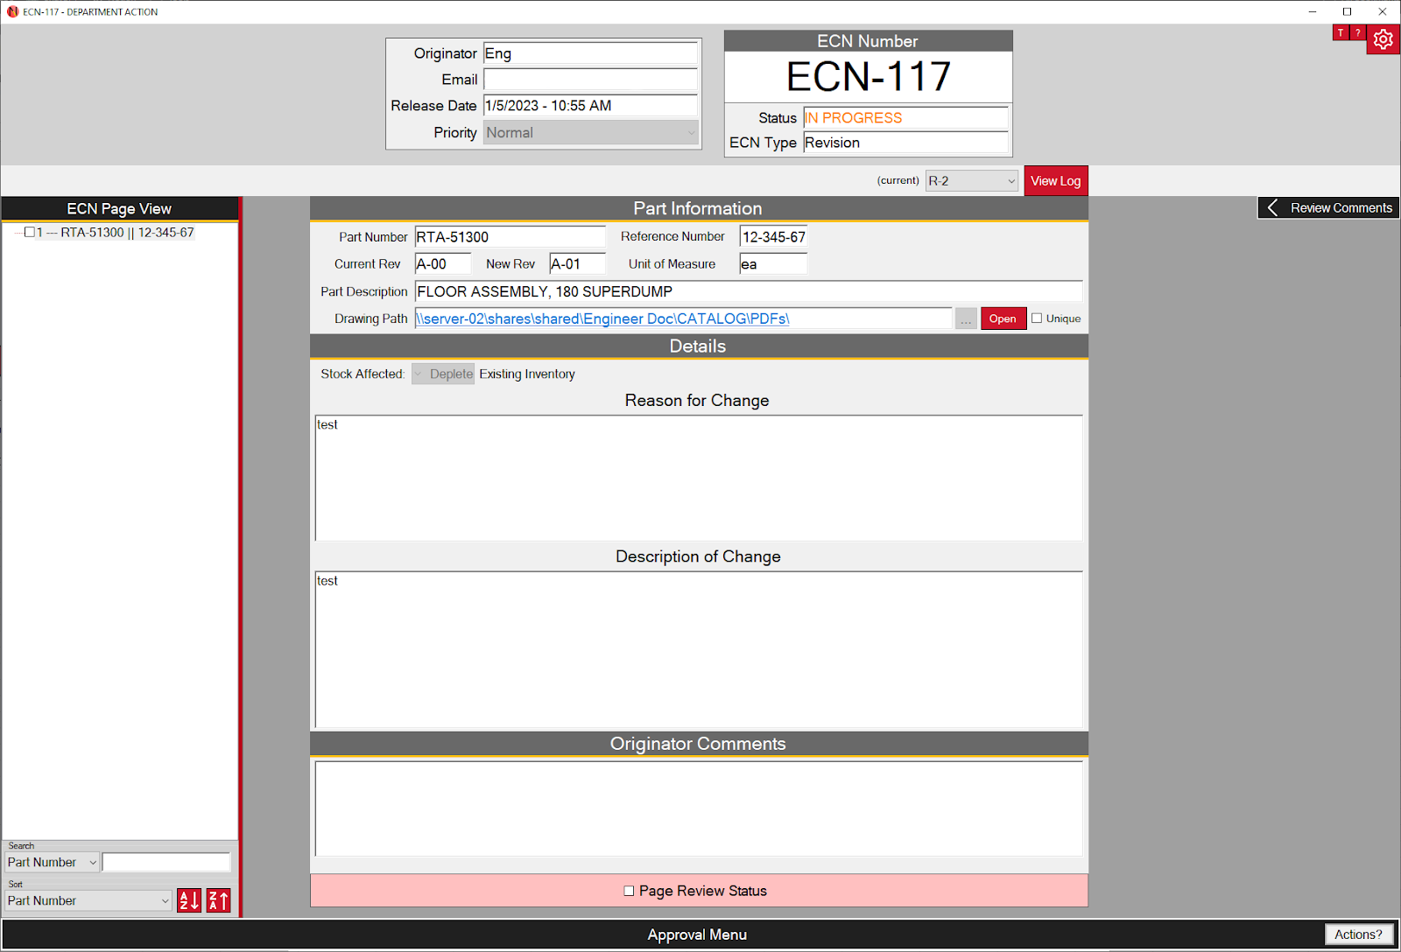Screen dimensions: 1401x952
Task: Click the red T icon button
Action: pos(1340,32)
